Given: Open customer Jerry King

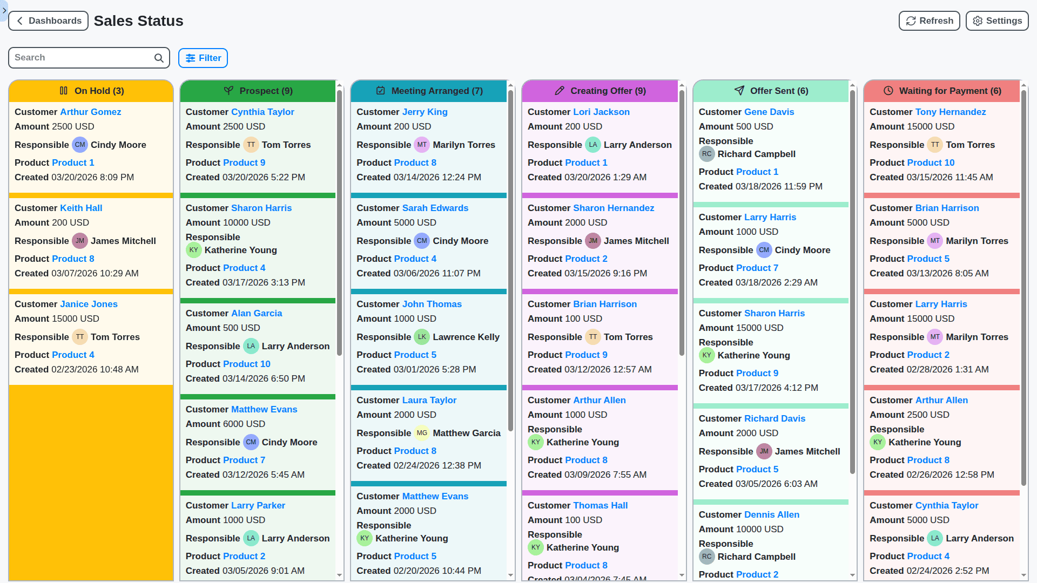Looking at the screenshot, I should pyautogui.click(x=425, y=112).
